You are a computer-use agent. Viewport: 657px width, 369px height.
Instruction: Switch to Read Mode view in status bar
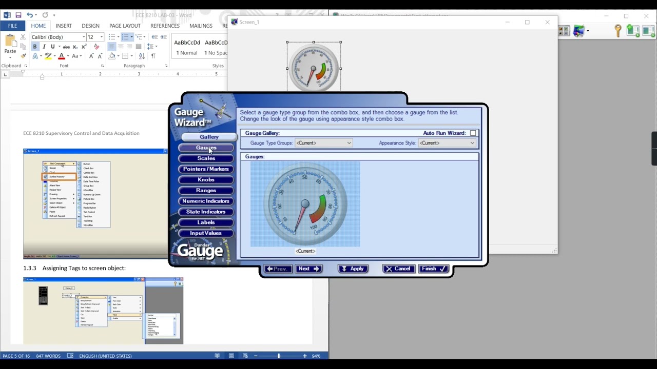[217, 356]
